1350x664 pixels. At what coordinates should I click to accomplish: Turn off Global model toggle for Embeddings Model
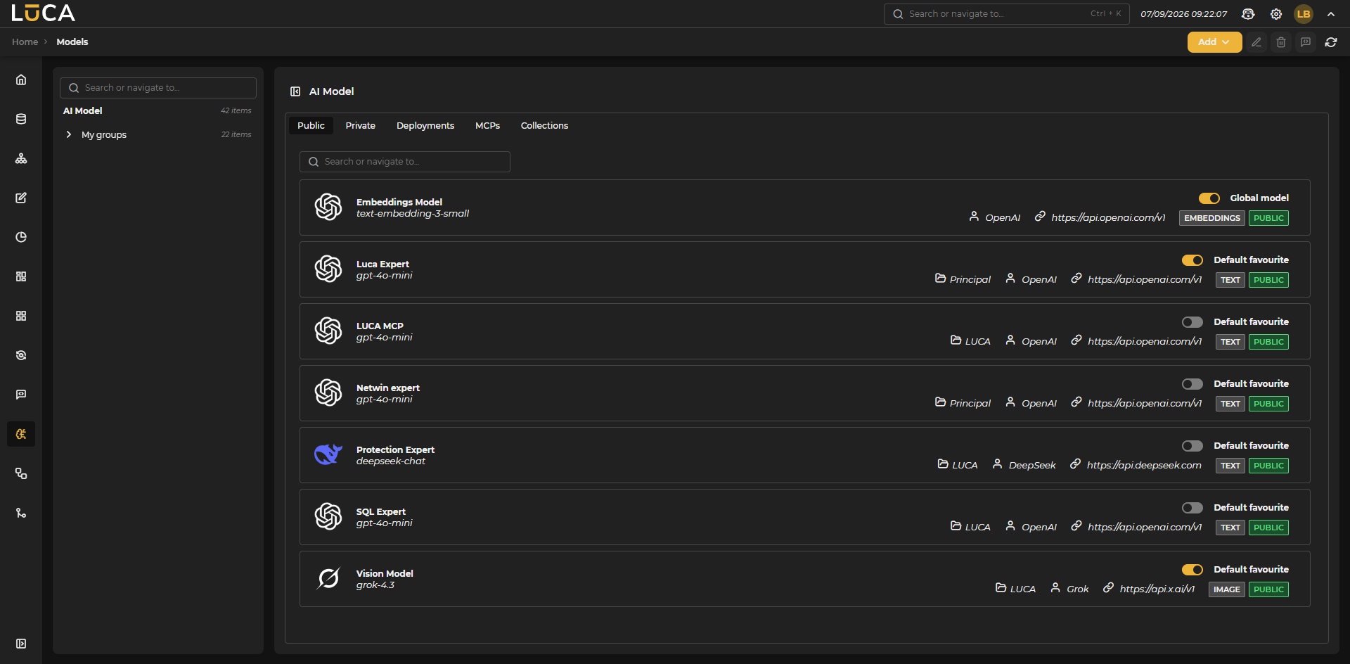pos(1209,198)
